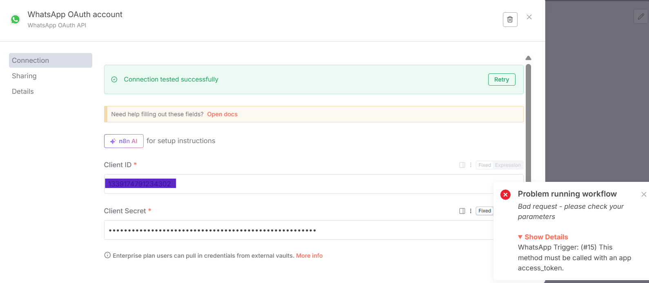Close the WhatsApp OAuth account dialog
This screenshot has width=649, height=283.
tap(529, 17)
